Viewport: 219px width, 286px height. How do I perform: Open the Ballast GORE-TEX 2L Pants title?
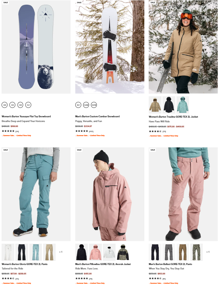pyautogui.click(x=170, y=264)
